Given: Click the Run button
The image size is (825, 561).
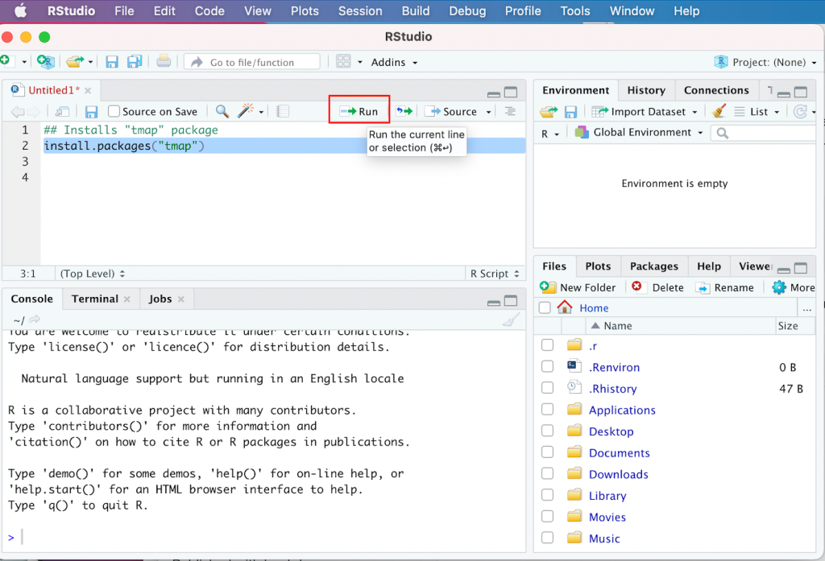Looking at the screenshot, I should [359, 111].
